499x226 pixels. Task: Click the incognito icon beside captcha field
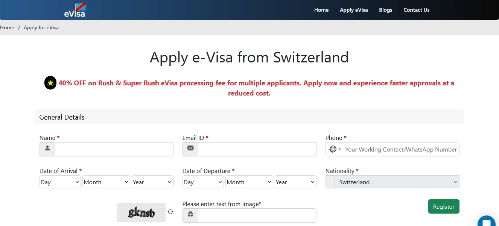click(x=190, y=215)
